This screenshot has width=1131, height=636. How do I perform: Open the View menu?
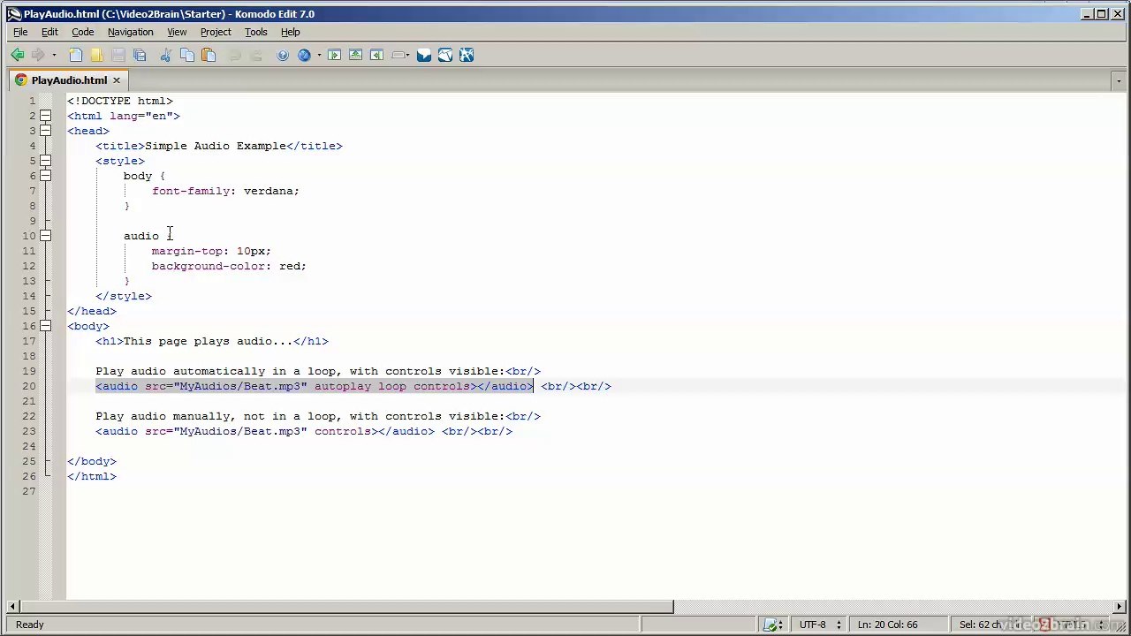[x=177, y=32]
